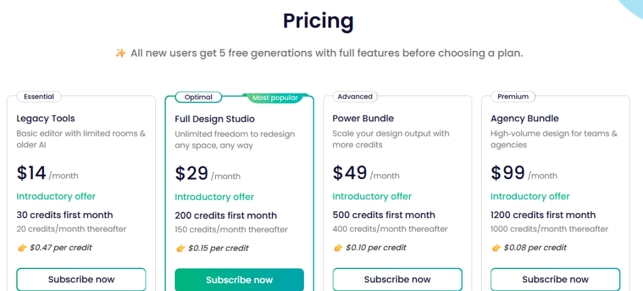The image size is (643, 291).
Task: Click pointing hand icon next to $0.47 per credit
Action: [22, 248]
